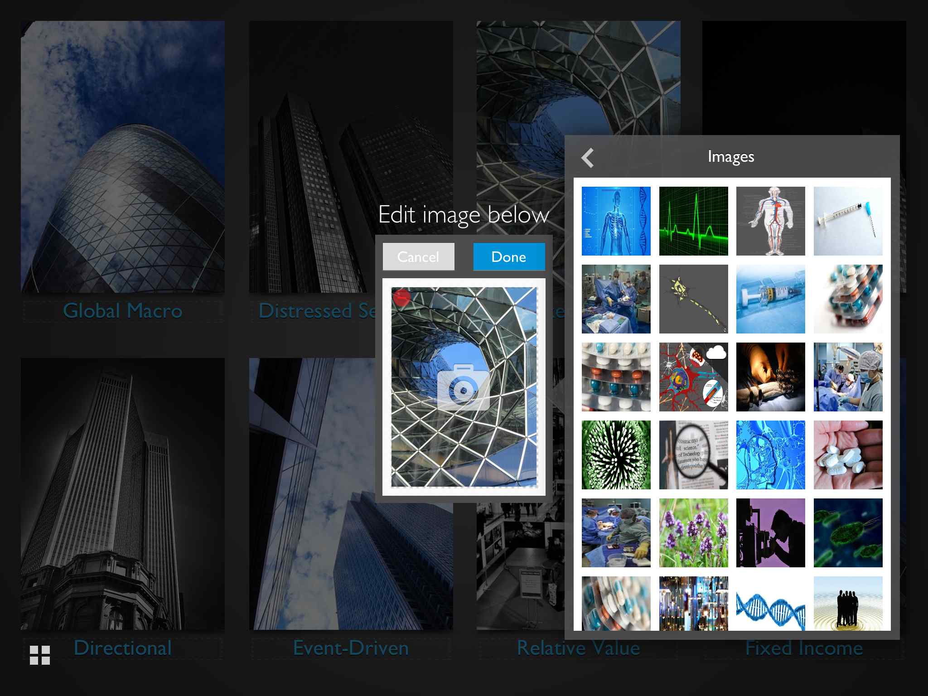928x696 pixels.
Task: Select the hand holding white pills thumbnail
Action: pos(848,455)
